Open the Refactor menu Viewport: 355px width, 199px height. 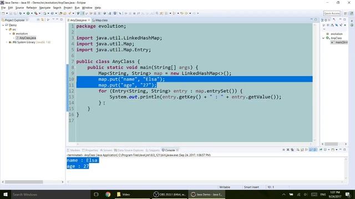[32, 8]
